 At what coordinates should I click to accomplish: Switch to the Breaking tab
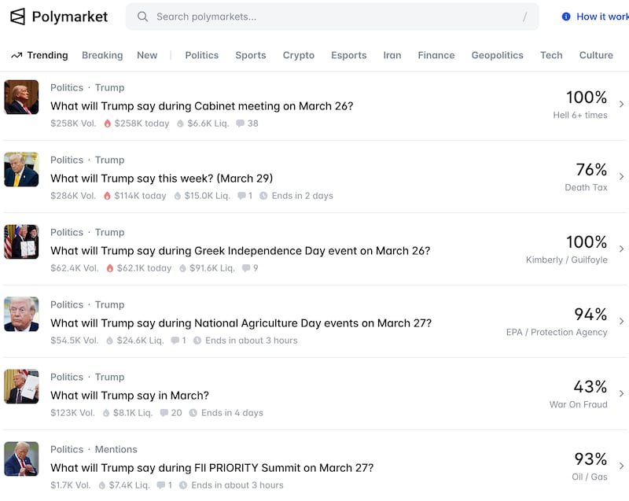coord(102,56)
